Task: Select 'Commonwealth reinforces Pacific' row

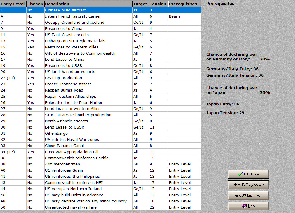Action: (x=100, y=158)
